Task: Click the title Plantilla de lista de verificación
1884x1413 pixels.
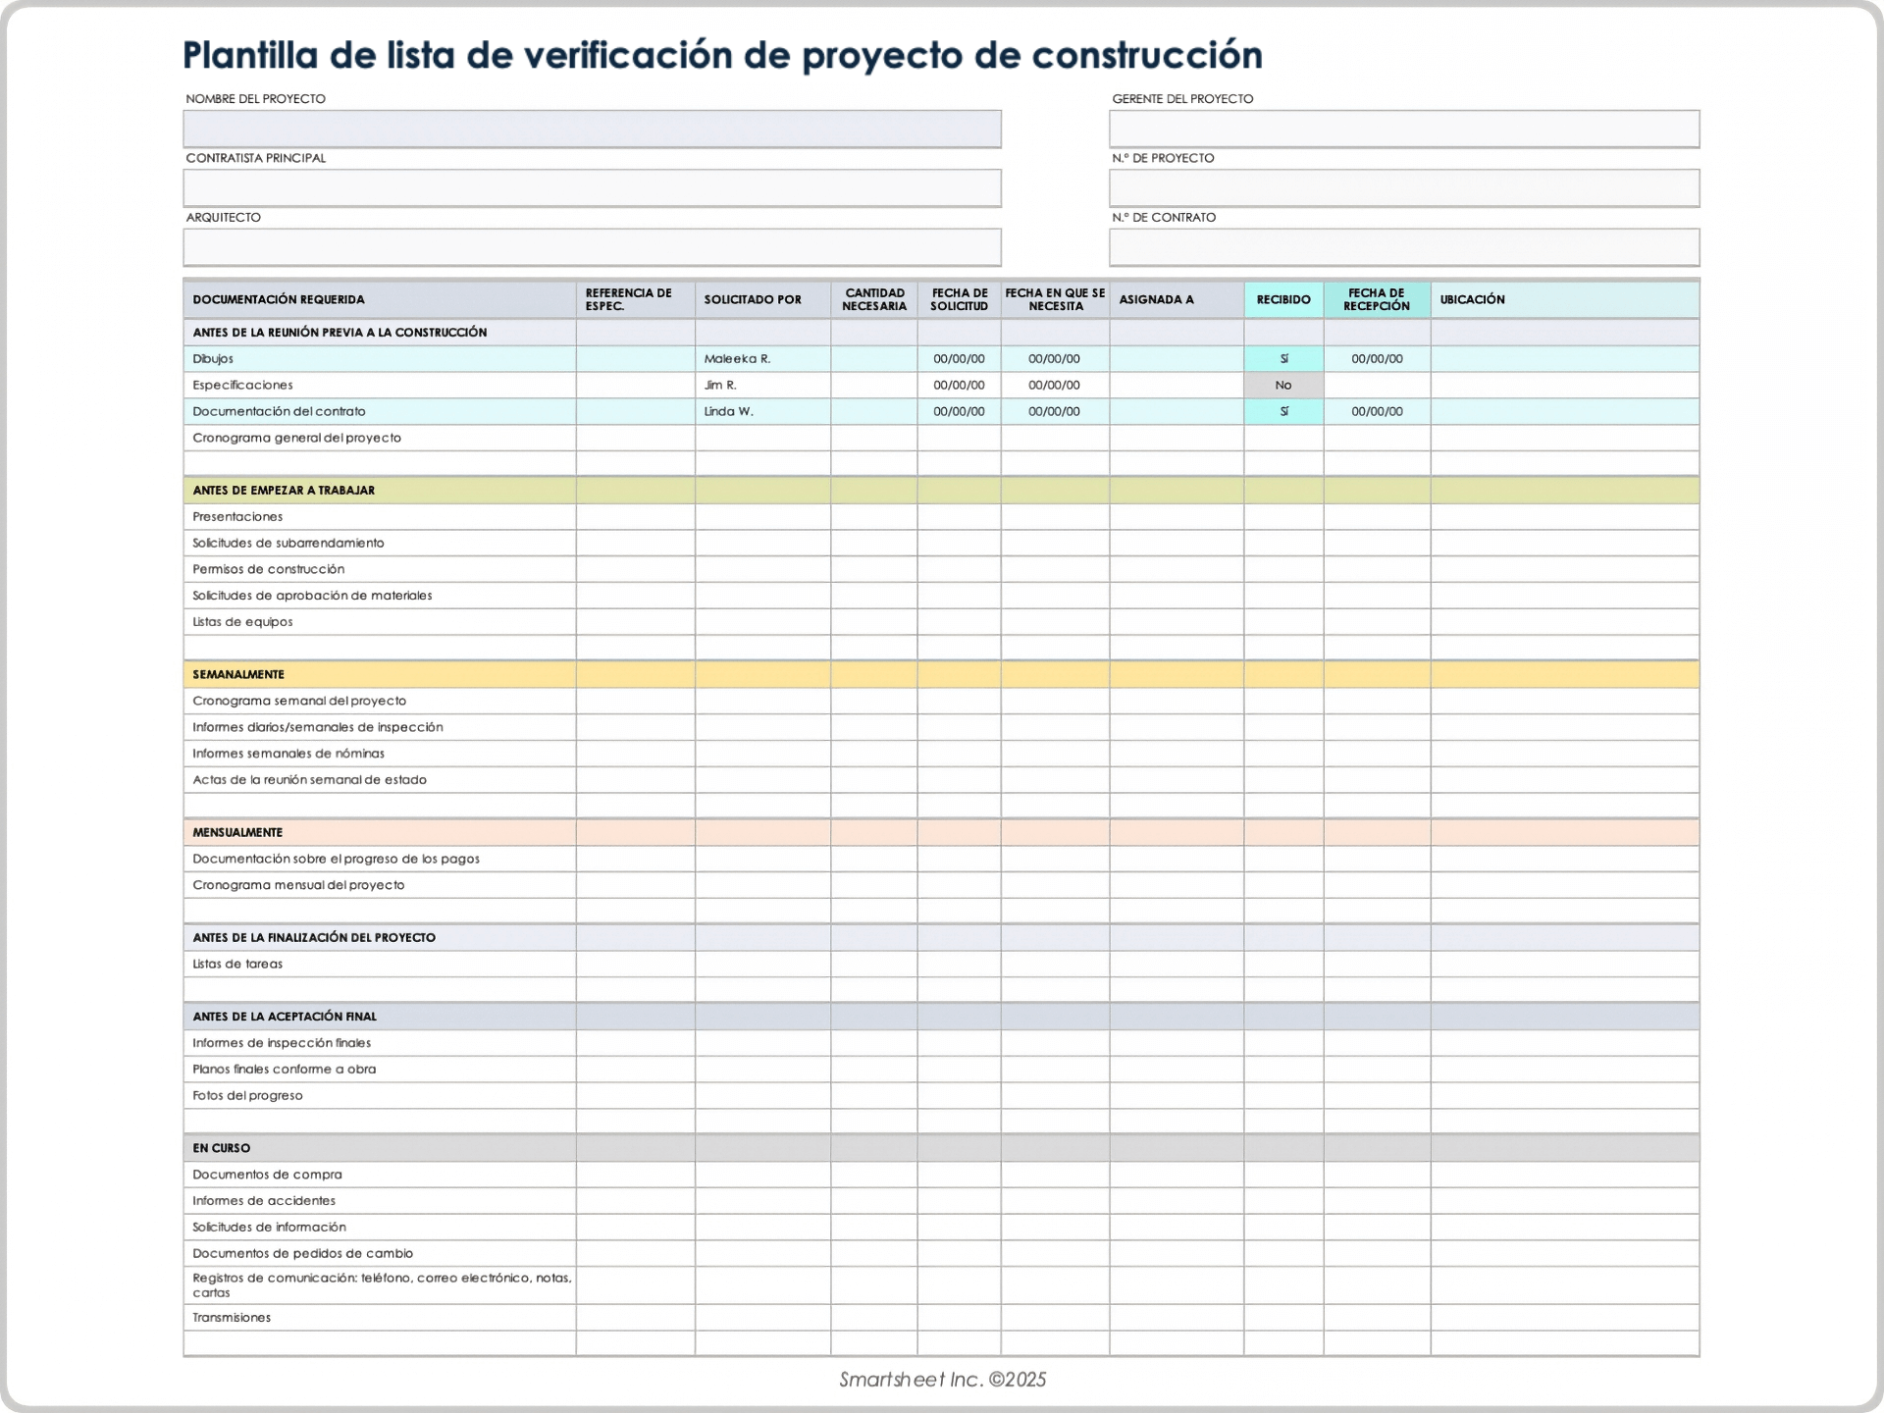Action: tap(722, 56)
